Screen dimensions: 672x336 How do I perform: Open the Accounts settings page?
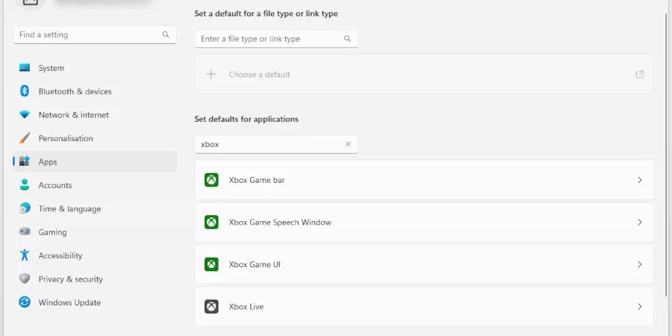coord(55,185)
